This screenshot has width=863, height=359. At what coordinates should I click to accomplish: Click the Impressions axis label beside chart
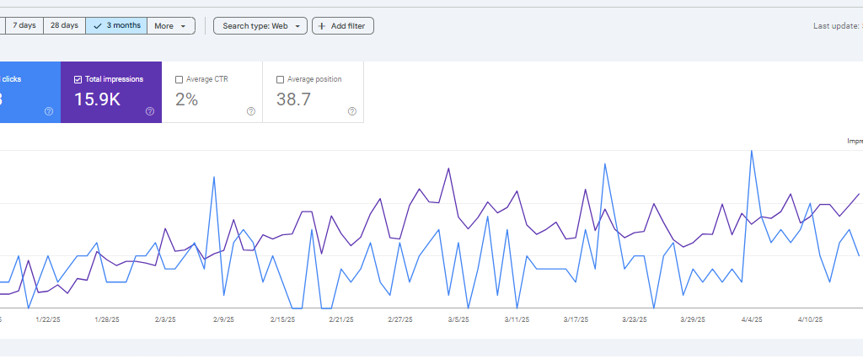855,142
